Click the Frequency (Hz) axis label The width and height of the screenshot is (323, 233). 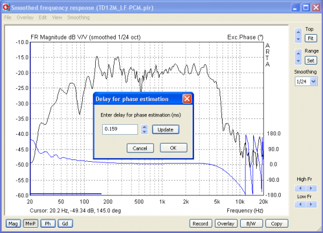[245, 211]
